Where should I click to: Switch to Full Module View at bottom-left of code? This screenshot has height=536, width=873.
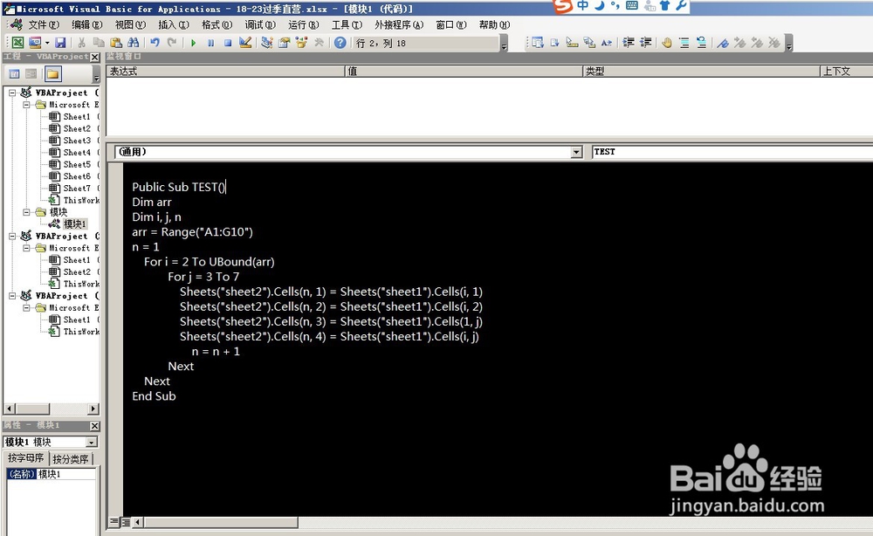click(x=125, y=522)
